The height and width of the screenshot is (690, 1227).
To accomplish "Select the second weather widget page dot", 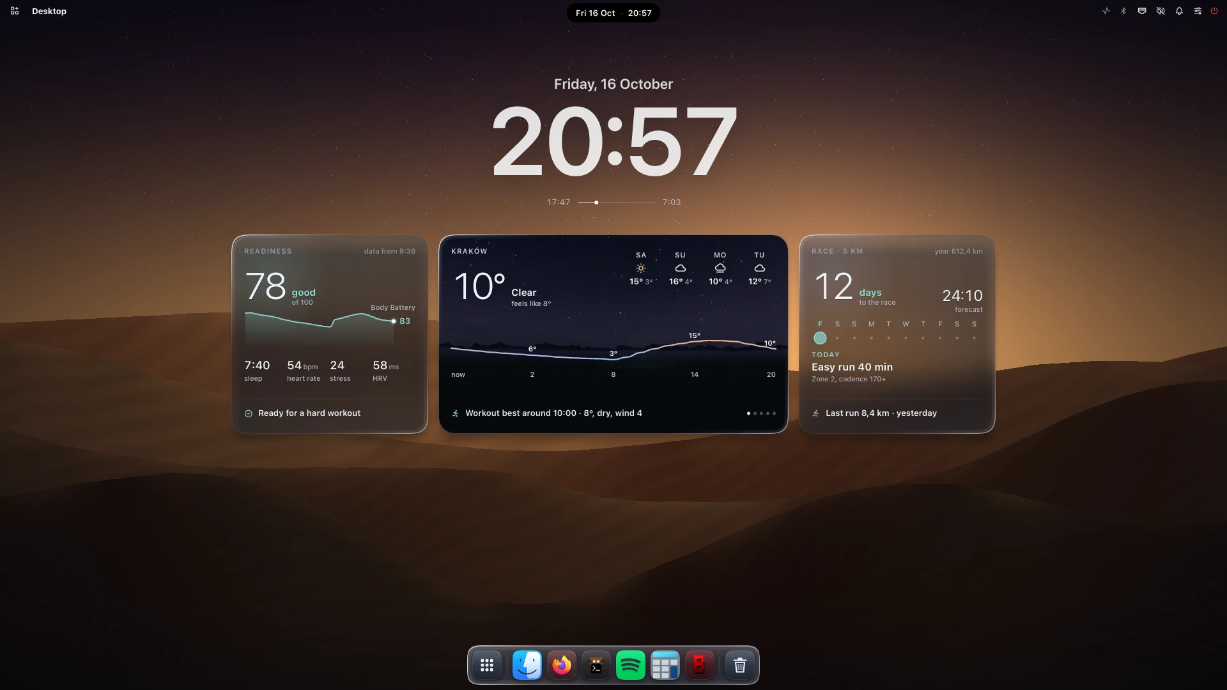I will pyautogui.click(x=755, y=413).
